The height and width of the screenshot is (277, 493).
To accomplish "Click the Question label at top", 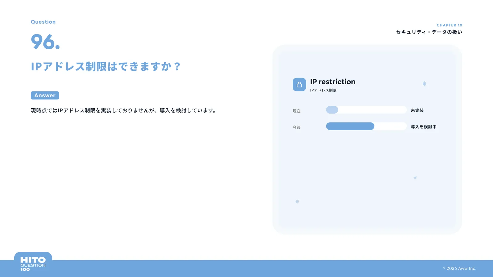I will tap(43, 22).
